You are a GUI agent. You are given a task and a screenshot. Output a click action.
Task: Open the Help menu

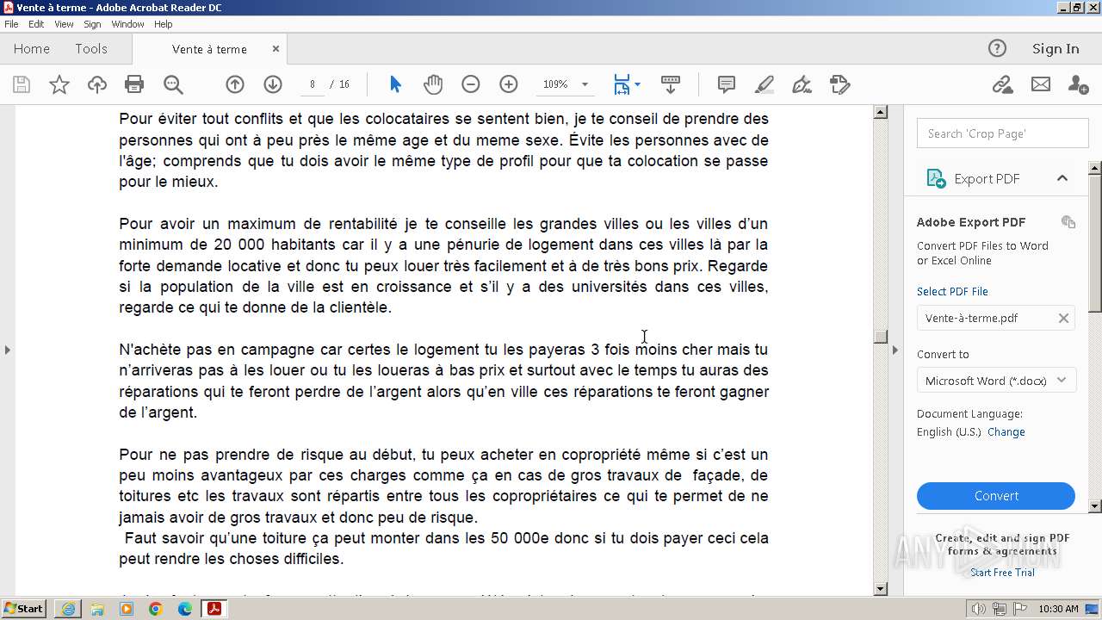click(x=163, y=24)
